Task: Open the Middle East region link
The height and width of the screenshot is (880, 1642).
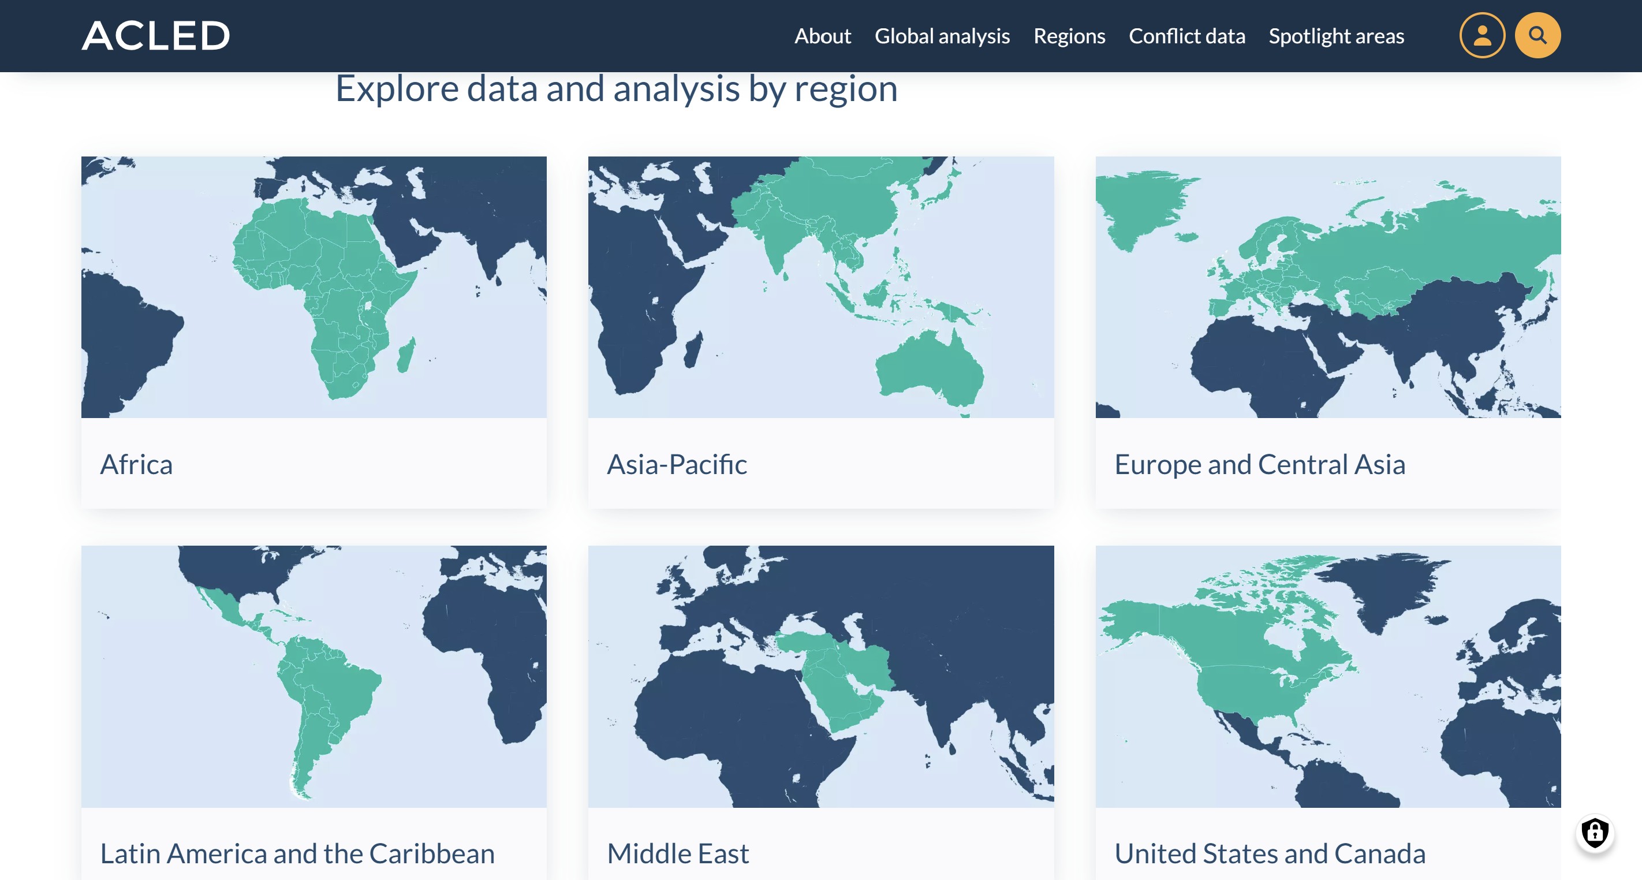Action: coord(678,853)
